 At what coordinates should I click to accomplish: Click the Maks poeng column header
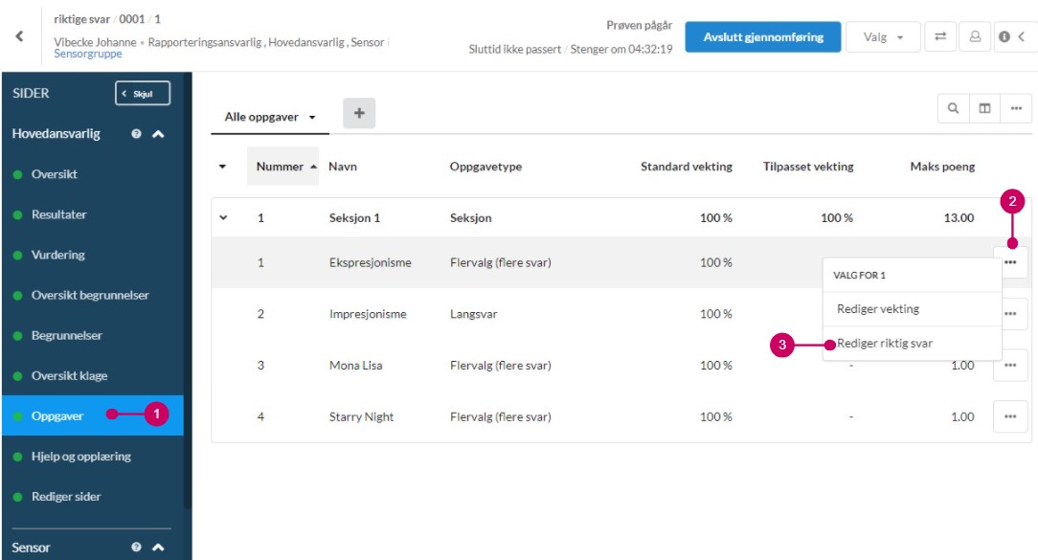pyautogui.click(x=942, y=167)
